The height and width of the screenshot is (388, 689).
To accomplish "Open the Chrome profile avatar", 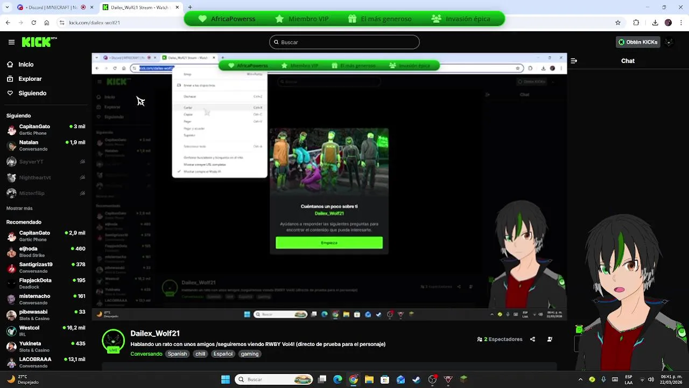I will click(668, 23).
